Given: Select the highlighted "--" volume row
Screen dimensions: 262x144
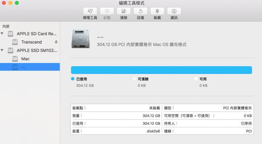Looking at the screenshot, I should tap(30, 67).
